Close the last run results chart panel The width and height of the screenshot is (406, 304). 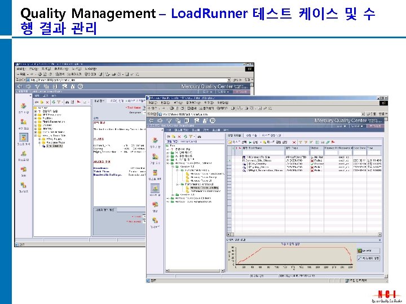point(380,240)
